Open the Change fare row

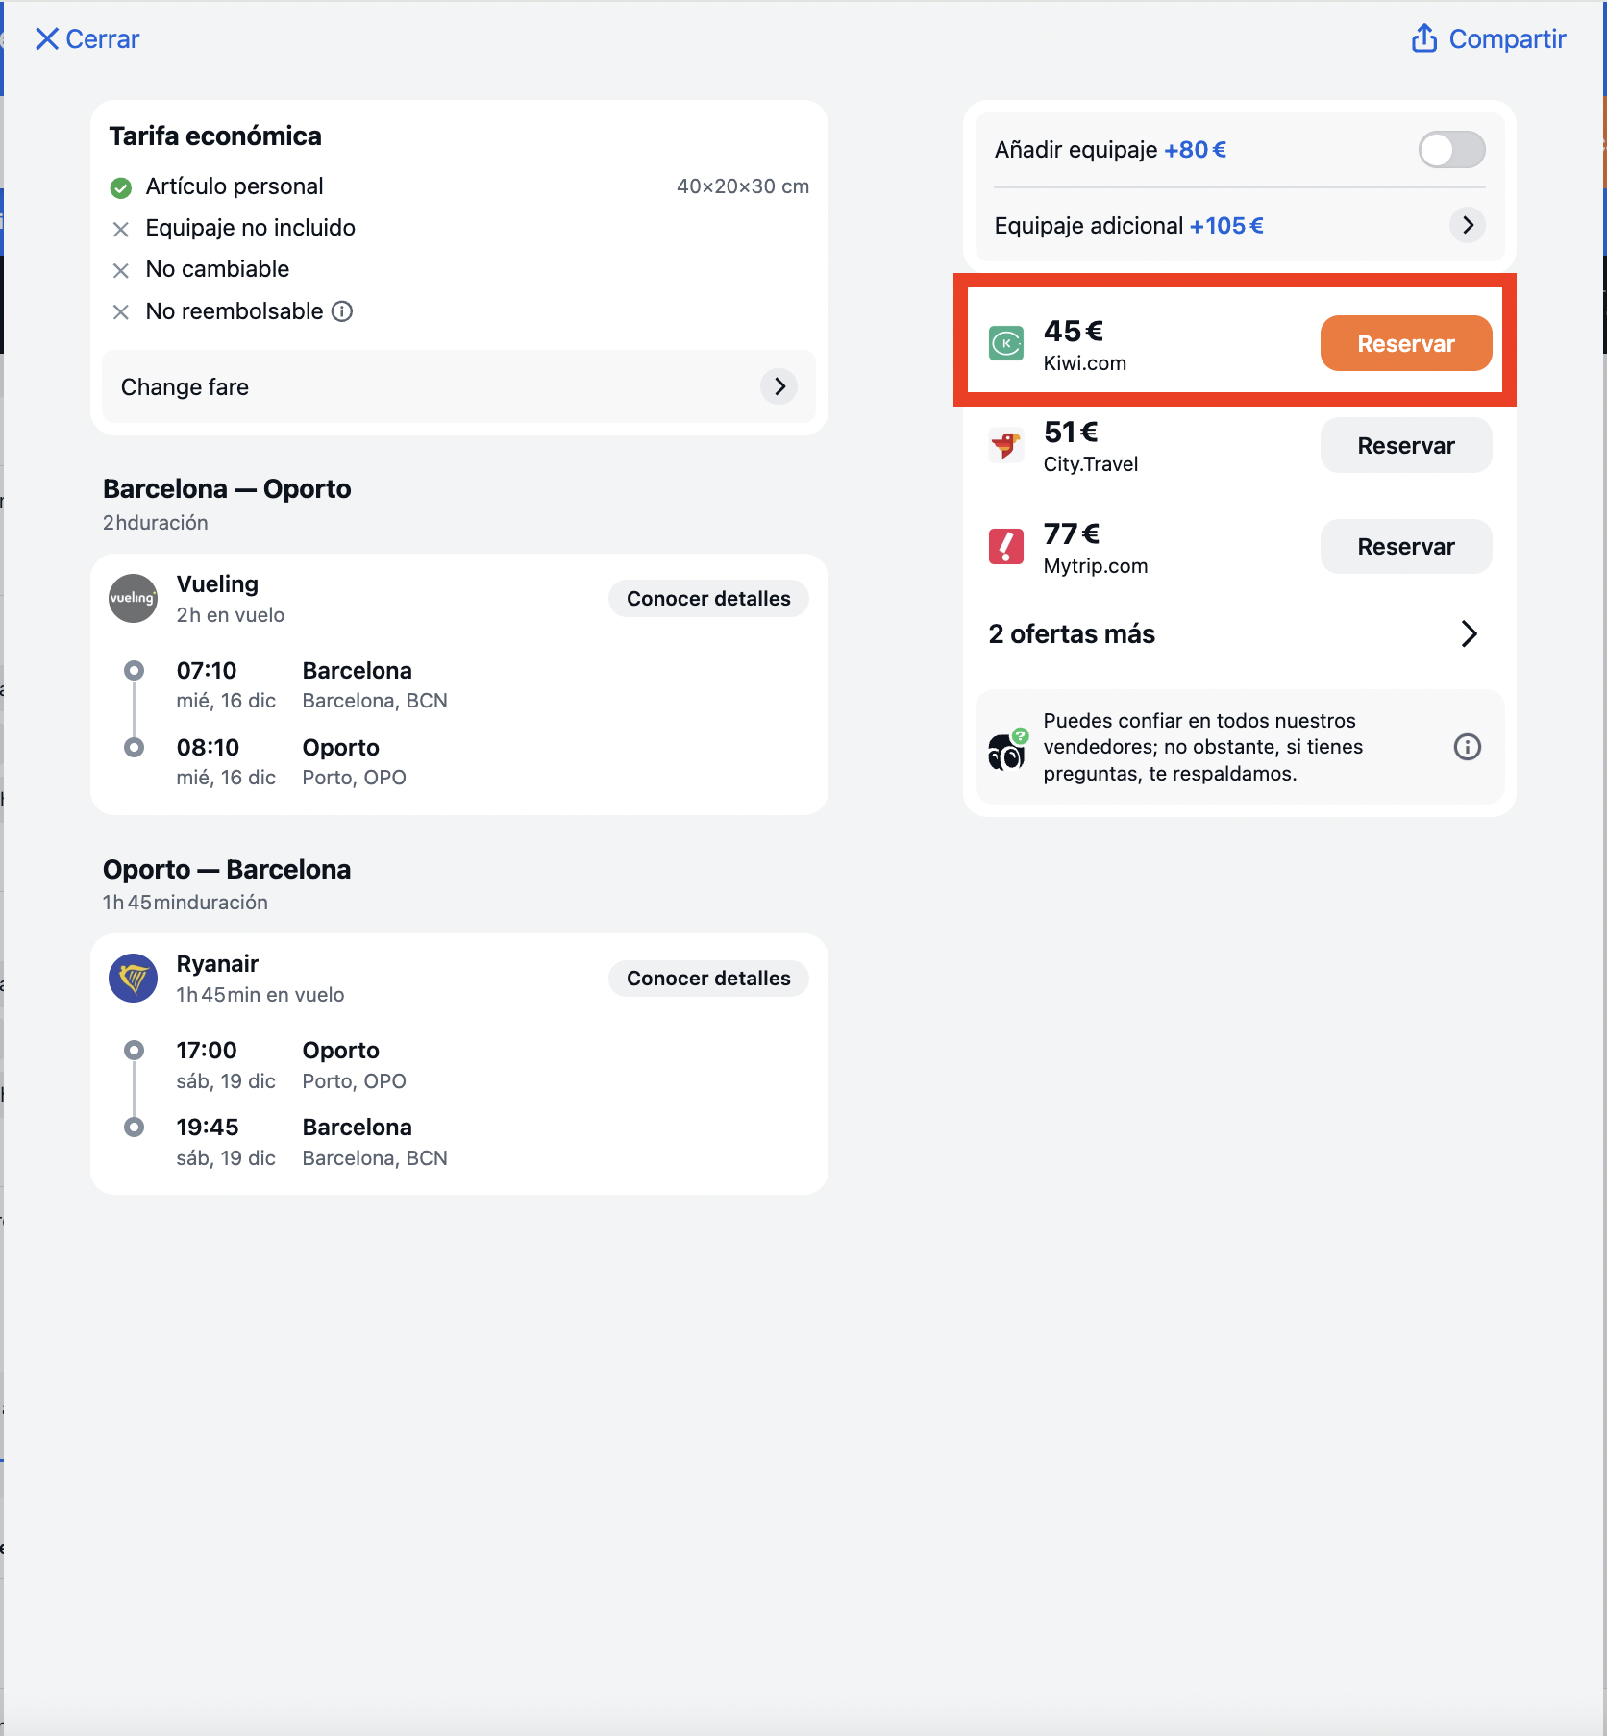458,386
